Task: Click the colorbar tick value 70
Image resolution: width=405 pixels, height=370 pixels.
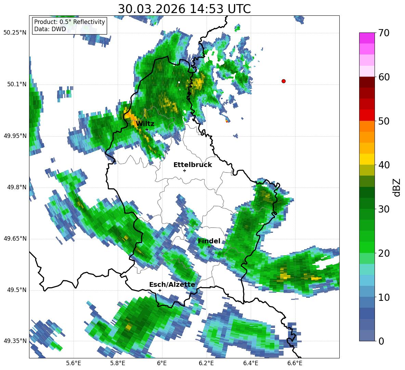Action: point(383,33)
